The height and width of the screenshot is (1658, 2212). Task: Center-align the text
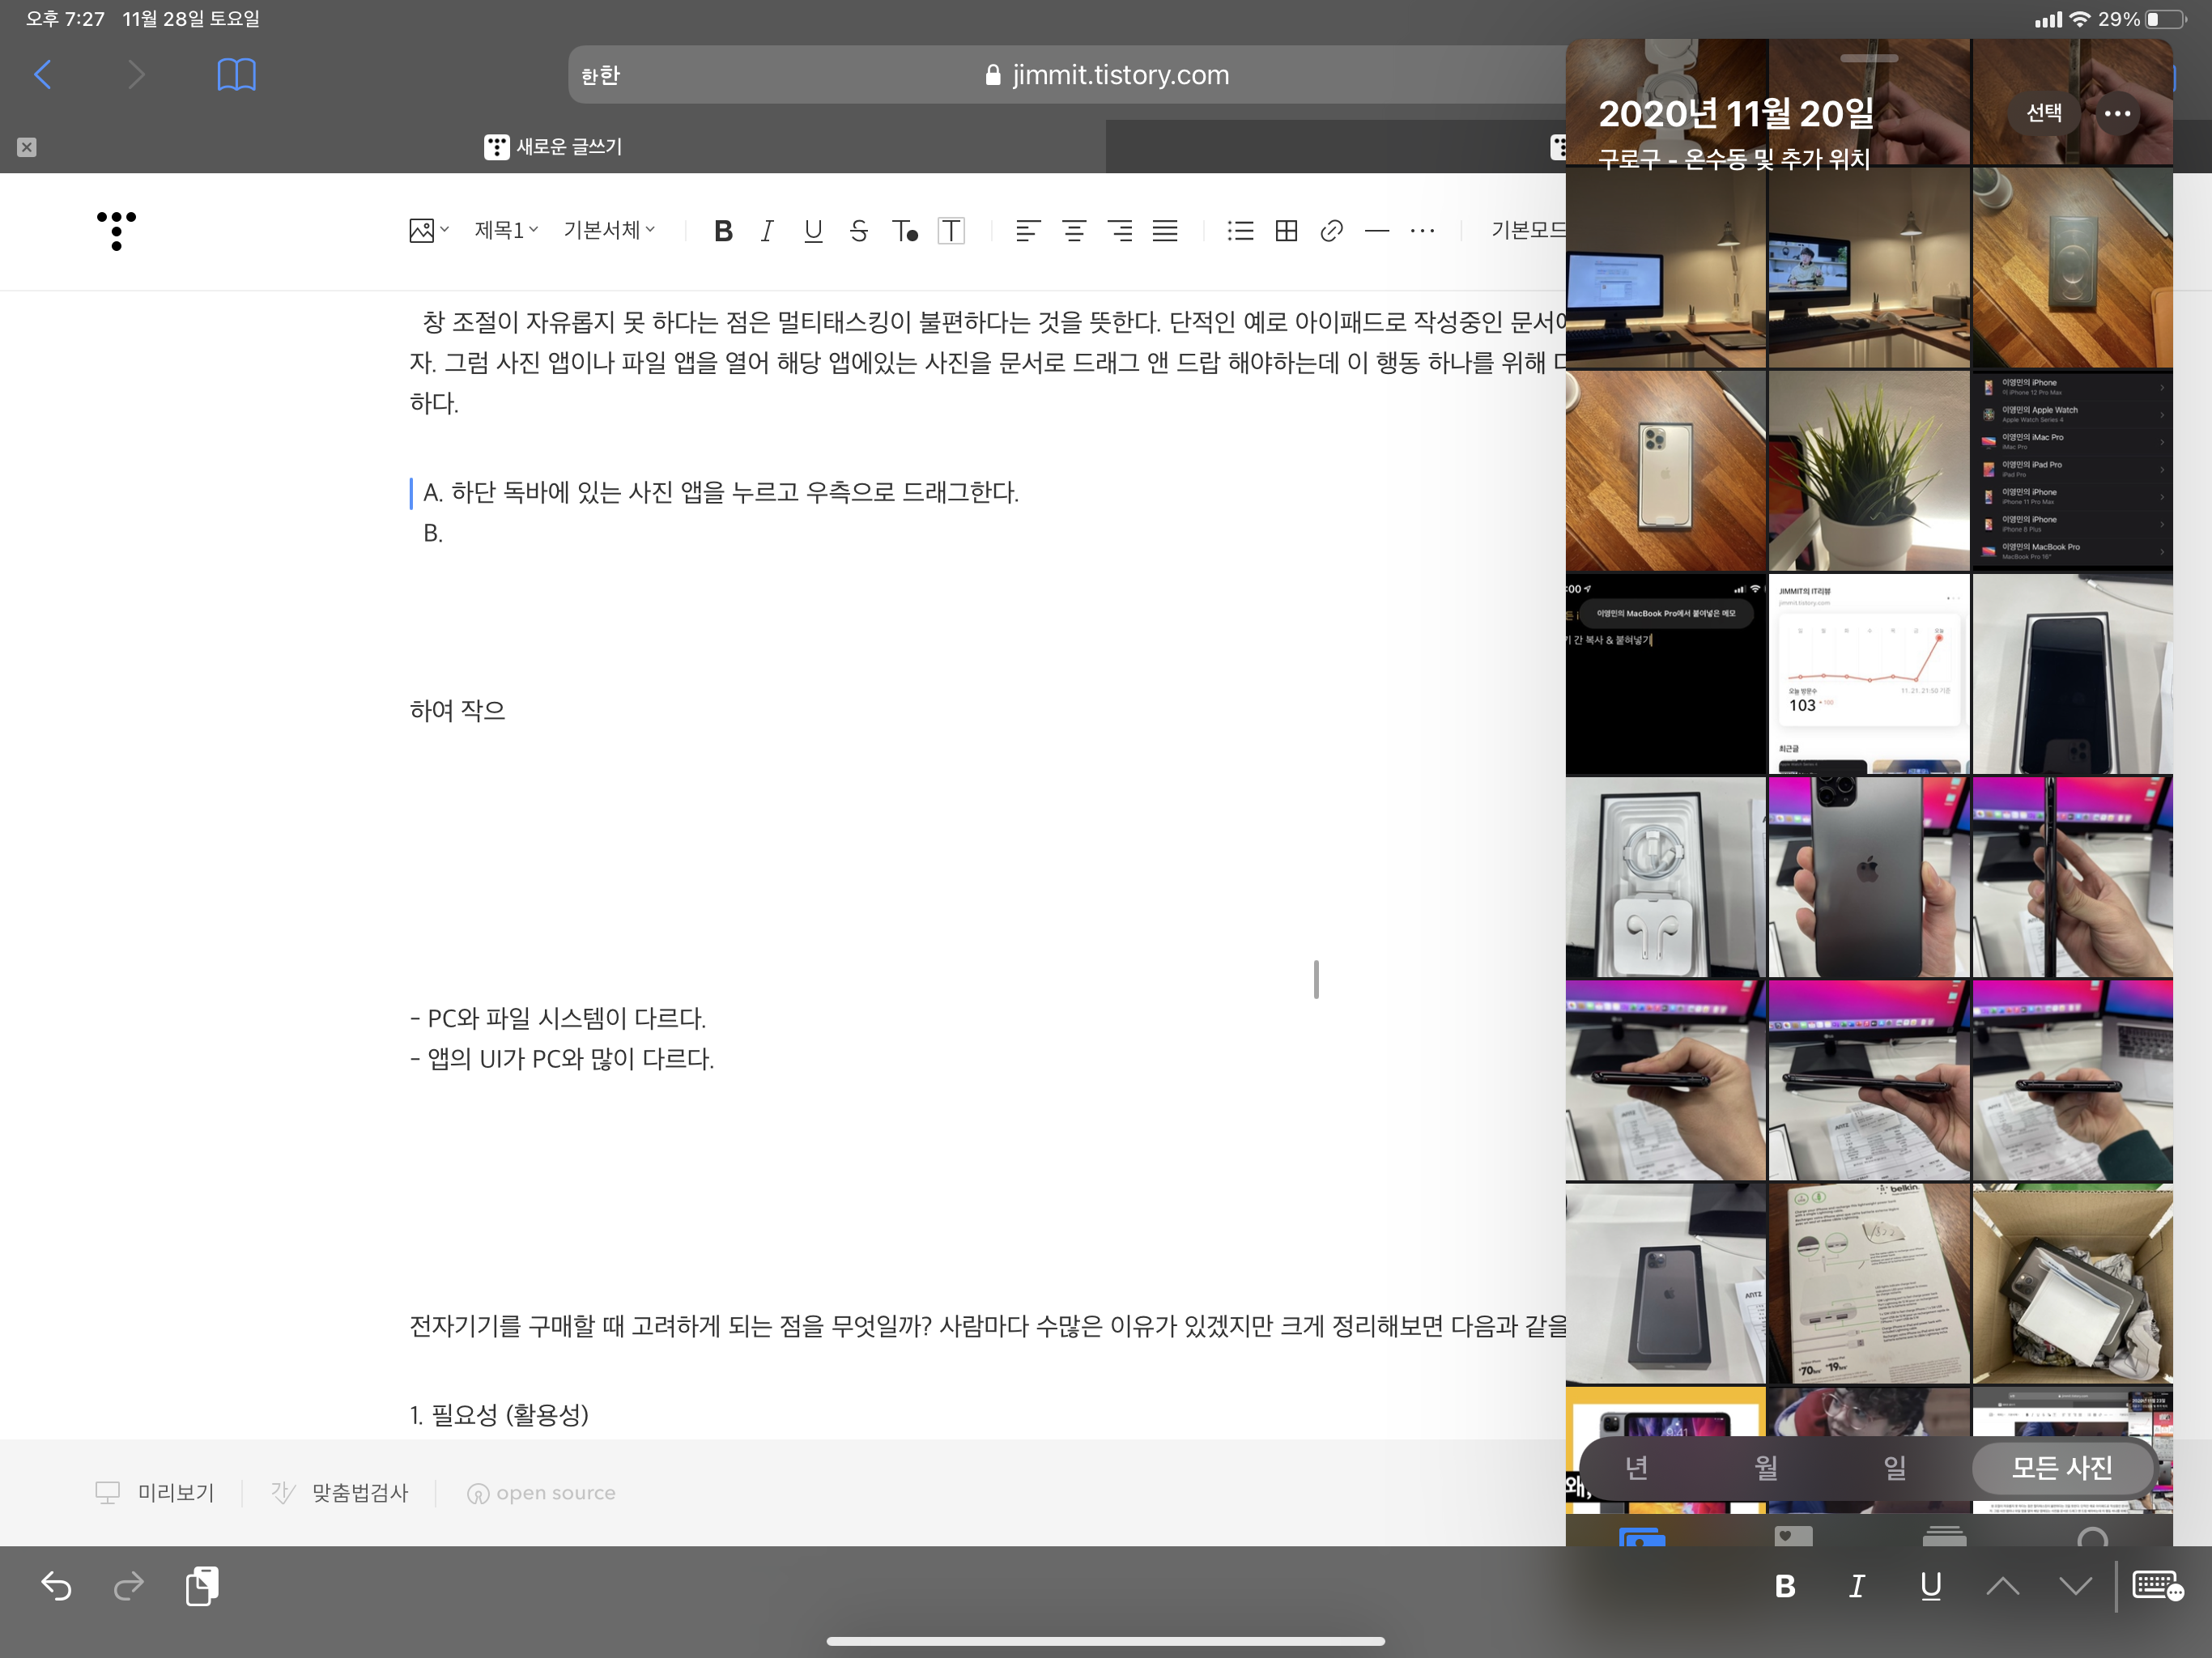point(1074,231)
